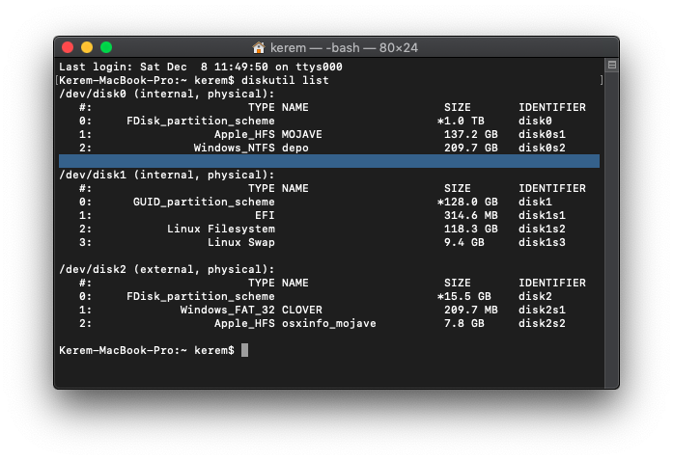Click the 'disk0s2' identifier text
Viewport: 673px width, 460px height.
(543, 148)
